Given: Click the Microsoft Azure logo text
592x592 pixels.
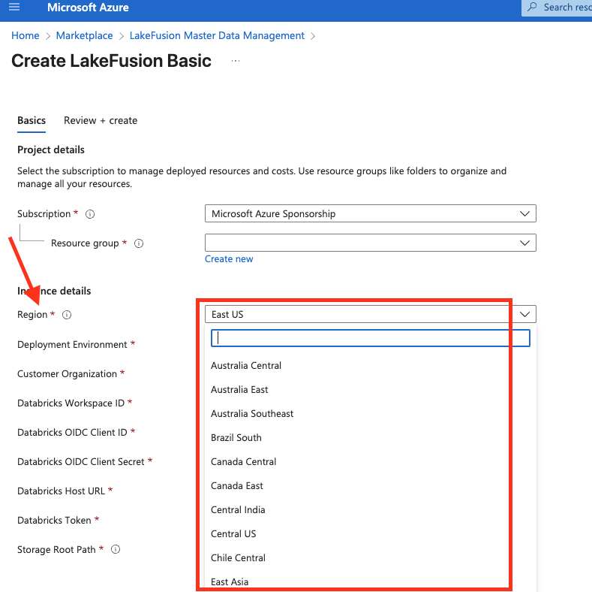Looking at the screenshot, I should 88,8.
